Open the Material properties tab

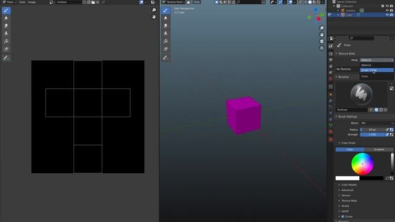(x=331, y=131)
